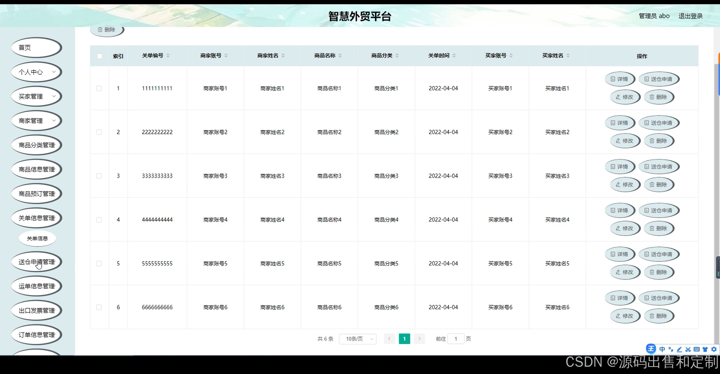
Task: Expand the 商家管理 sidebar menu
Action: tap(36, 121)
